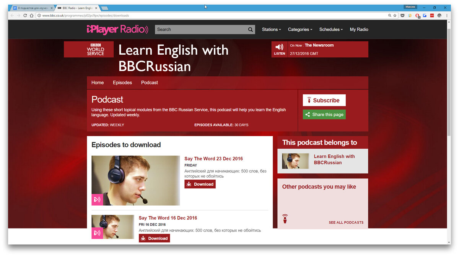Download Say The Word 16 Dec 2016
The height and width of the screenshot is (256, 459).
[154, 238]
